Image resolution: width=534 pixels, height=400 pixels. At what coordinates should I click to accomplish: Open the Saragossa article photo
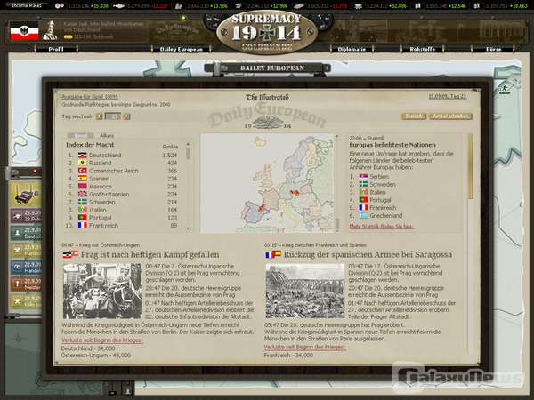pos(305,292)
